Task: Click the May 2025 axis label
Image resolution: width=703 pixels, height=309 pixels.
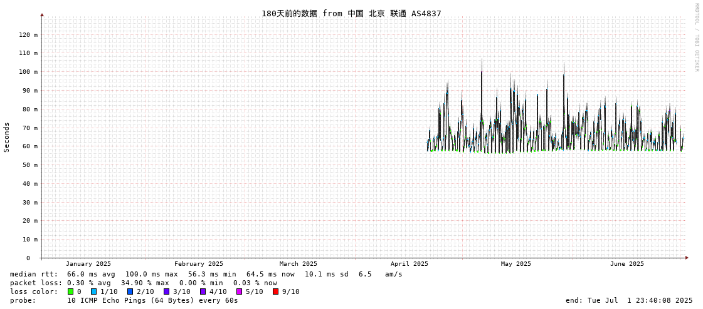Action: click(x=515, y=264)
